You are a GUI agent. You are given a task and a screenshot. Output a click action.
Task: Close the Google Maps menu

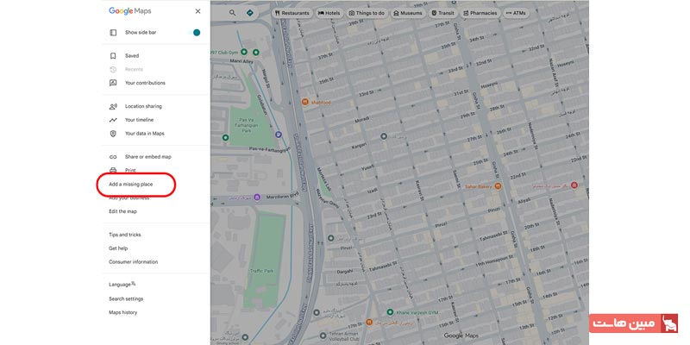(198, 11)
